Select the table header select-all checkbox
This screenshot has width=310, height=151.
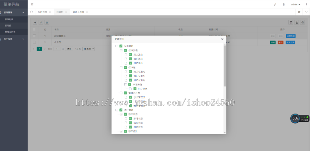[x=34, y=30]
